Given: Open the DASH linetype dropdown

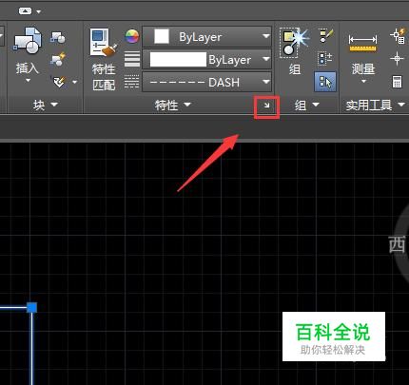Looking at the screenshot, I should click(266, 82).
